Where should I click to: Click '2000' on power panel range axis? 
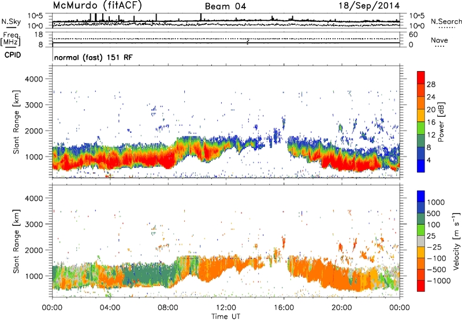(34, 131)
